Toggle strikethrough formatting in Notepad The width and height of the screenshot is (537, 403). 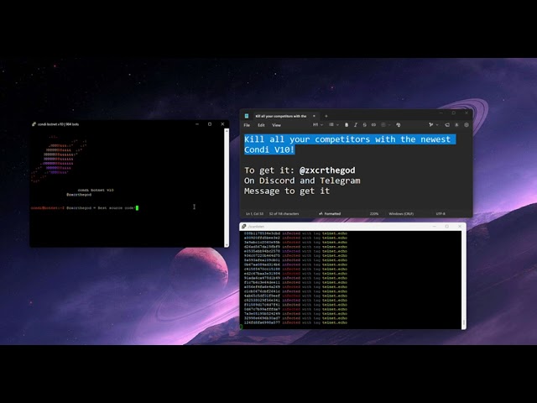click(x=364, y=125)
